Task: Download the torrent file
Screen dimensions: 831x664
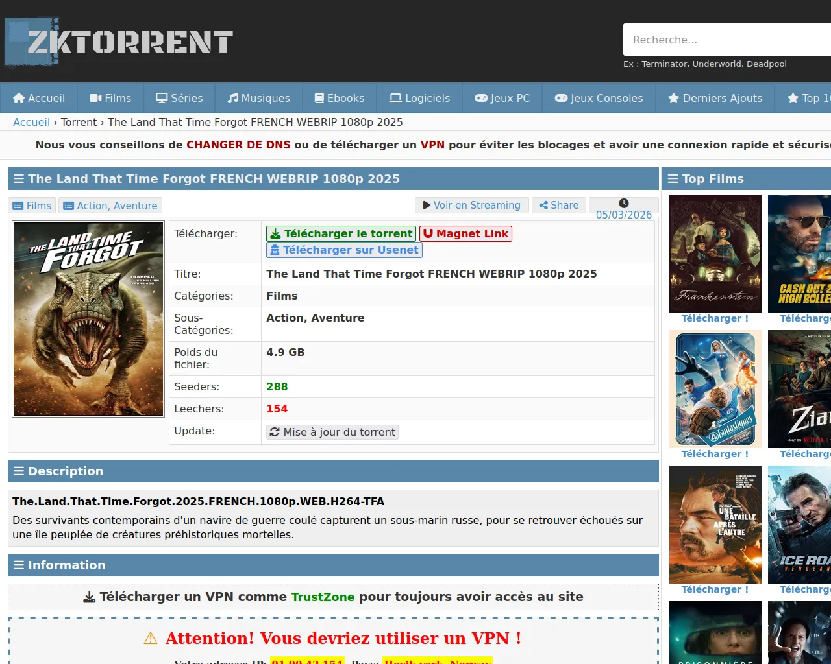Action: point(341,233)
